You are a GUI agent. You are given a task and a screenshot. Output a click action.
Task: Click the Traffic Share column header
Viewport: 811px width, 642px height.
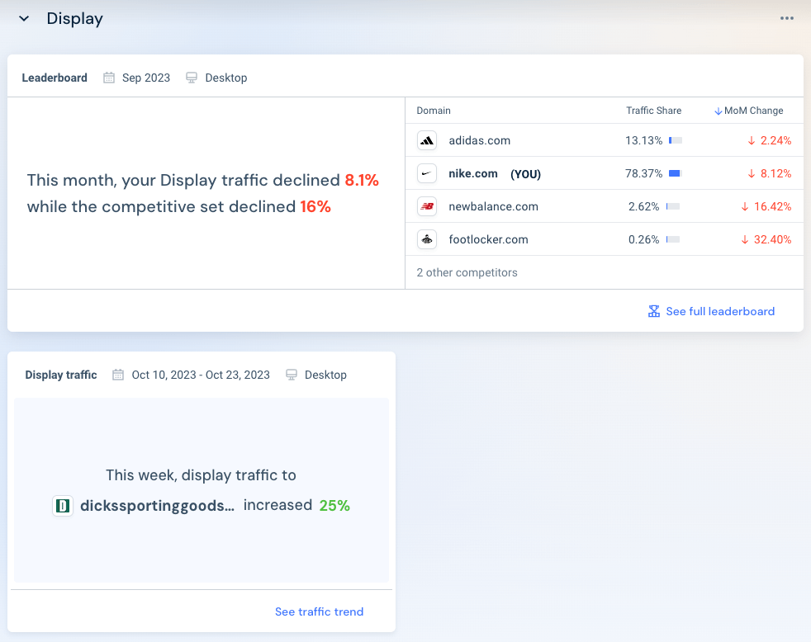tap(653, 111)
